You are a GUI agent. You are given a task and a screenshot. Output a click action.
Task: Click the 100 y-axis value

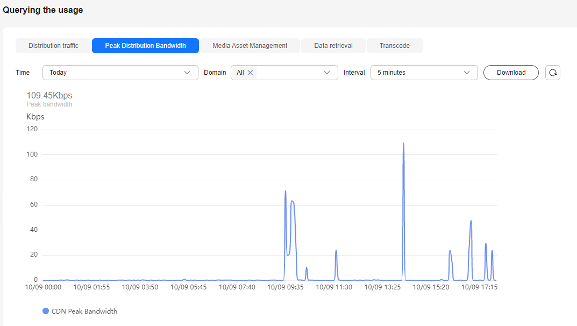click(32, 154)
